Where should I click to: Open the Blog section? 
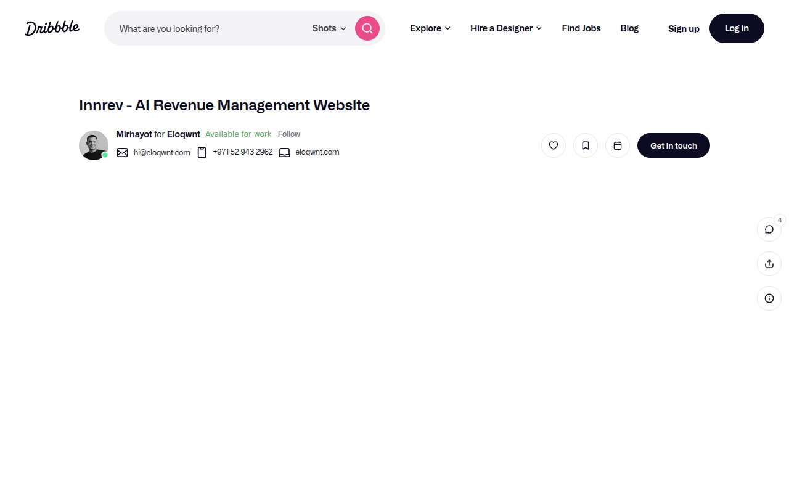[x=629, y=28]
